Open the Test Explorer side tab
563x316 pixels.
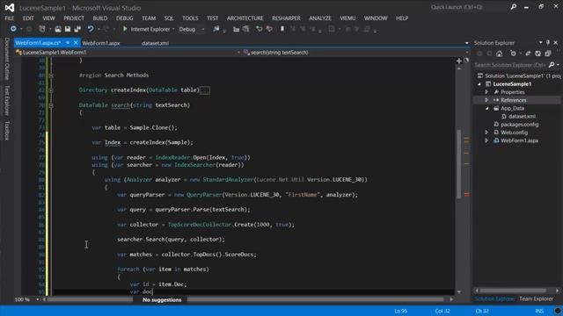[6, 100]
